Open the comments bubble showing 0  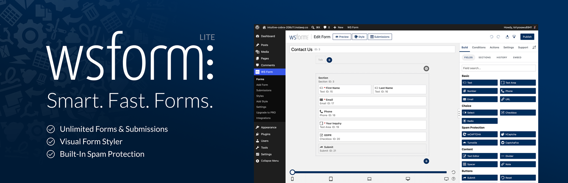click(327, 27)
